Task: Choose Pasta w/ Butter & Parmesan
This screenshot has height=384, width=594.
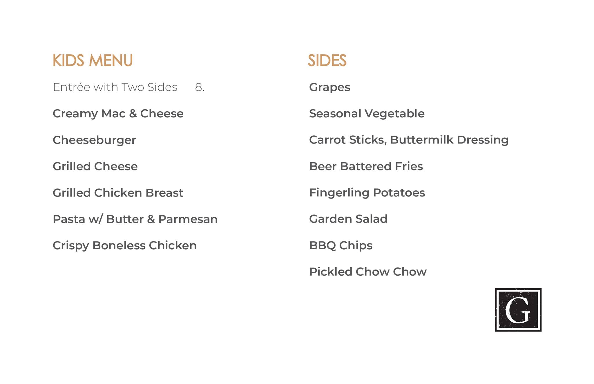Action: tap(135, 219)
